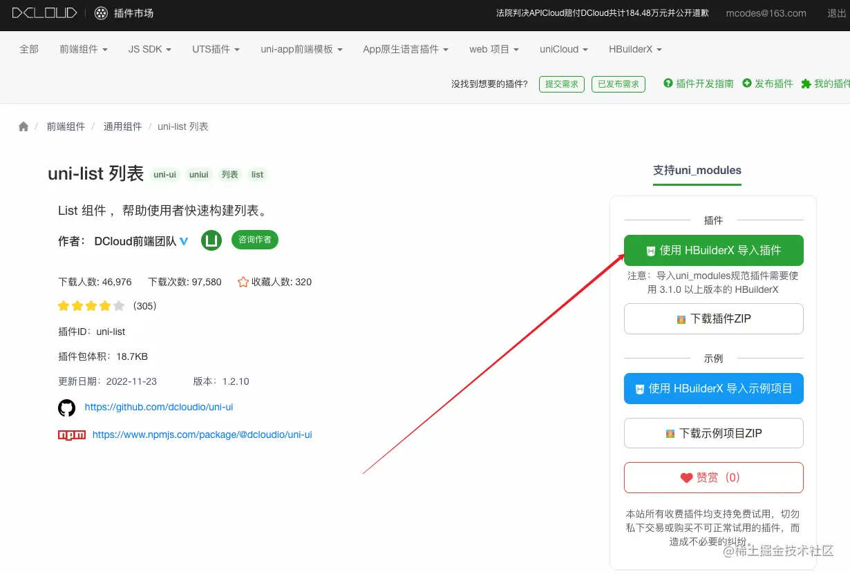Click the 收藏 star icon
850x574 pixels.
pos(243,282)
